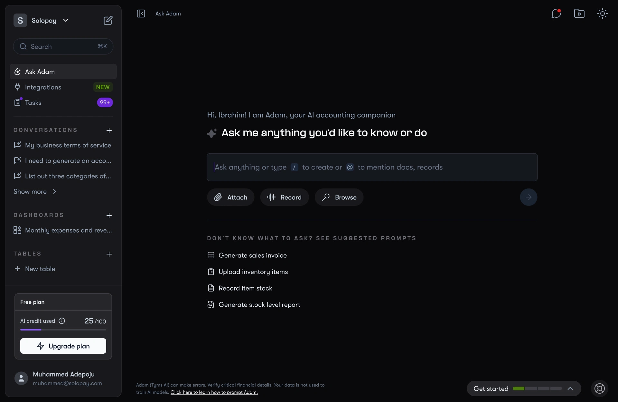
Task: Click the learn how to prompt Adam link
Action: point(214,392)
